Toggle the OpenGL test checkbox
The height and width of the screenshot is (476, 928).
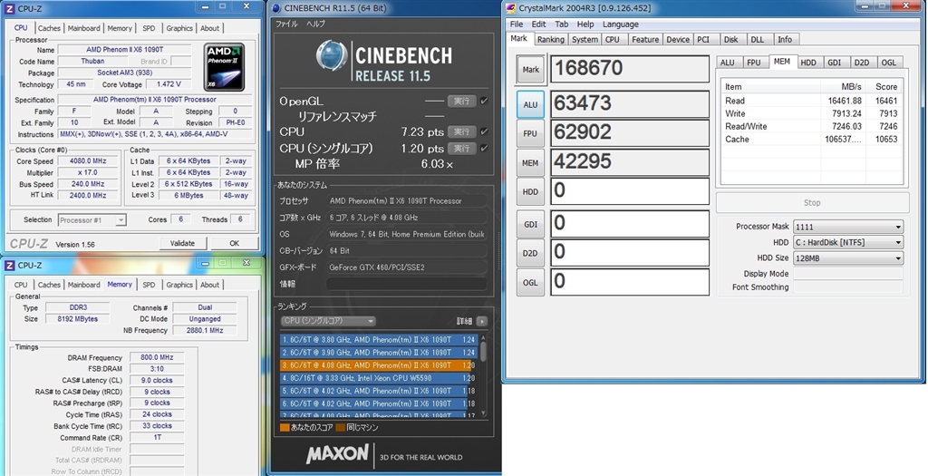point(484,101)
